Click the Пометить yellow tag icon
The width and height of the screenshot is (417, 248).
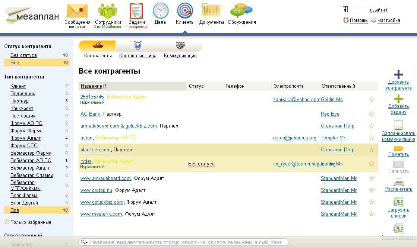398,148
